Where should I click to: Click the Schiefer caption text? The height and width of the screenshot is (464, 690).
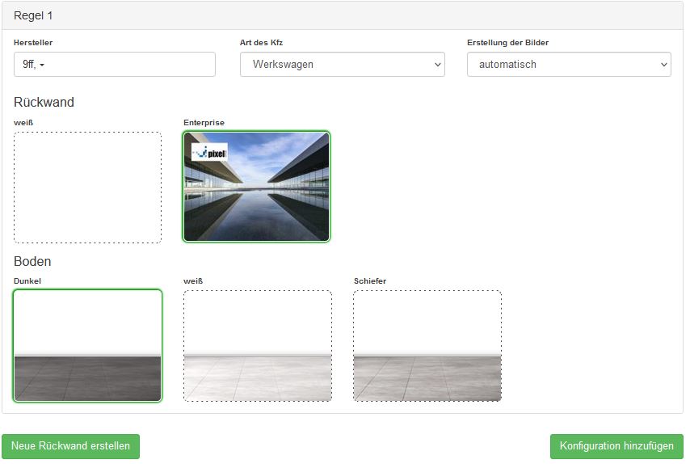click(x=370, y=281)
